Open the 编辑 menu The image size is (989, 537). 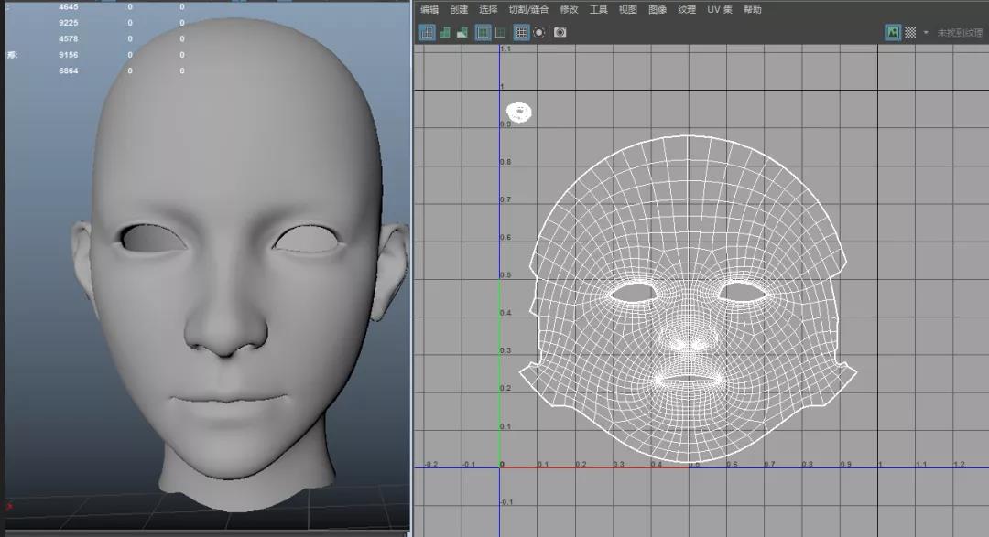(x=429, y=9)
